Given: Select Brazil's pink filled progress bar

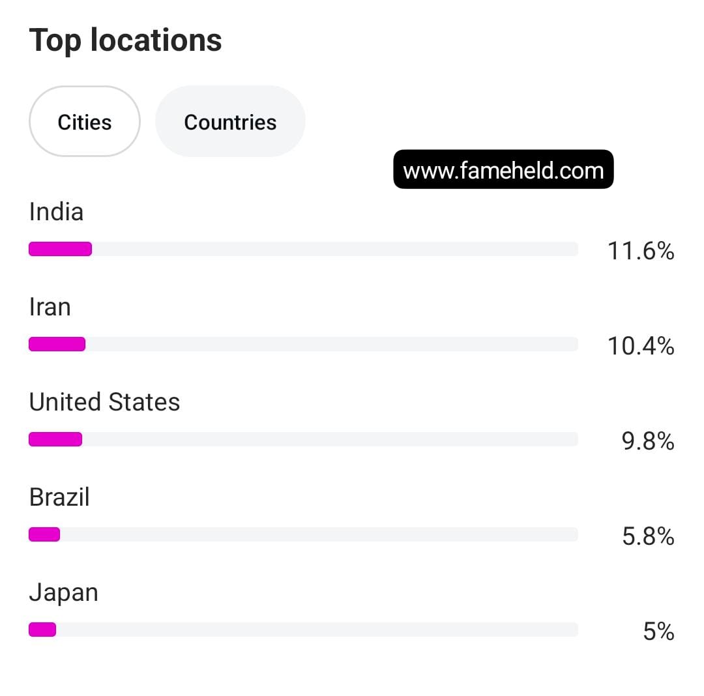Looking at the screenshot, I should coord(44,534).
